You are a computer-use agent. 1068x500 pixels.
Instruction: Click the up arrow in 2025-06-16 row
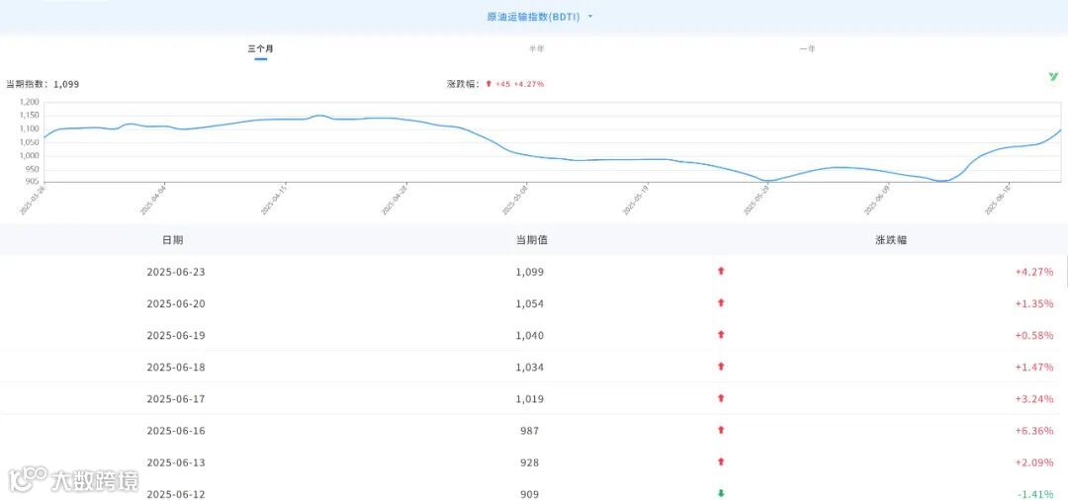(x=721, y=430)
